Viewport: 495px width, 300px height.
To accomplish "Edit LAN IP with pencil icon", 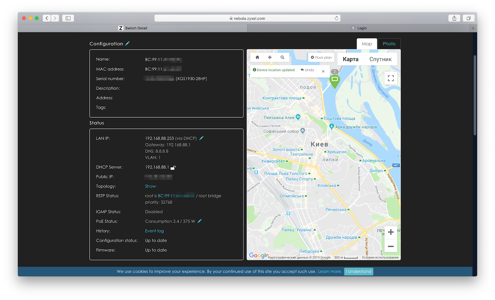I will pos(201,138).
